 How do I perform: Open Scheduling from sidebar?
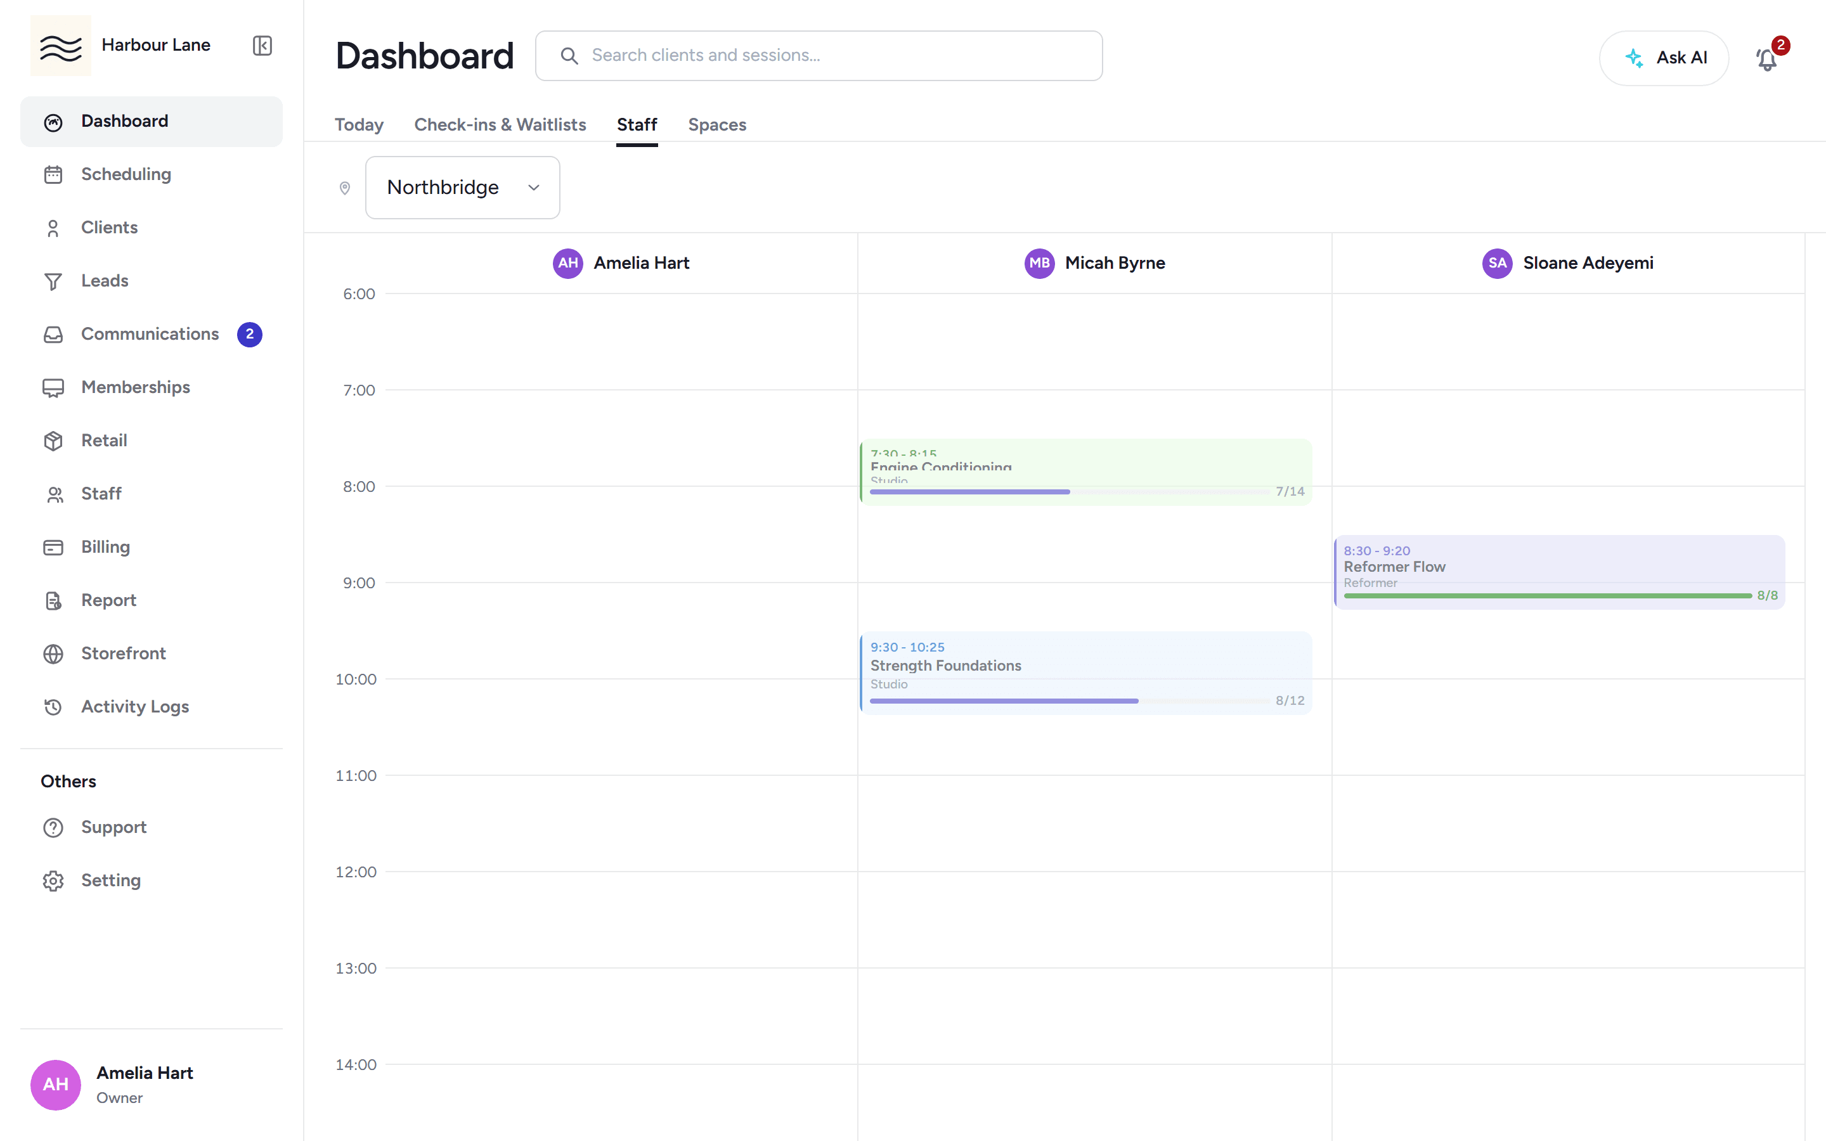click(x=151, y=174)
